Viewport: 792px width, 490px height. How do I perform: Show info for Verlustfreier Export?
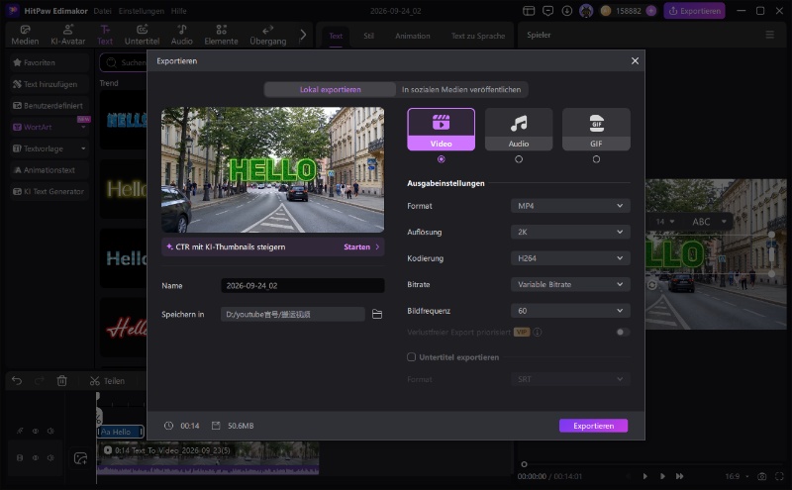pos(538,332)
